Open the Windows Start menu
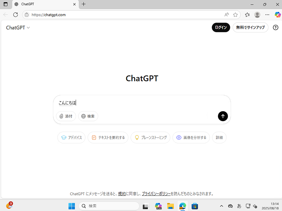Screen dimensions: 282x211 [72, 206]
